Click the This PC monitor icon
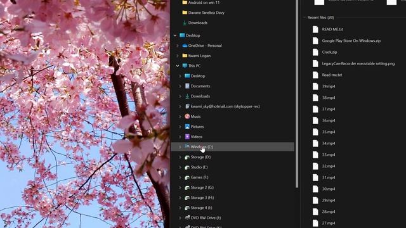406x228 pixels. [185, 66]
